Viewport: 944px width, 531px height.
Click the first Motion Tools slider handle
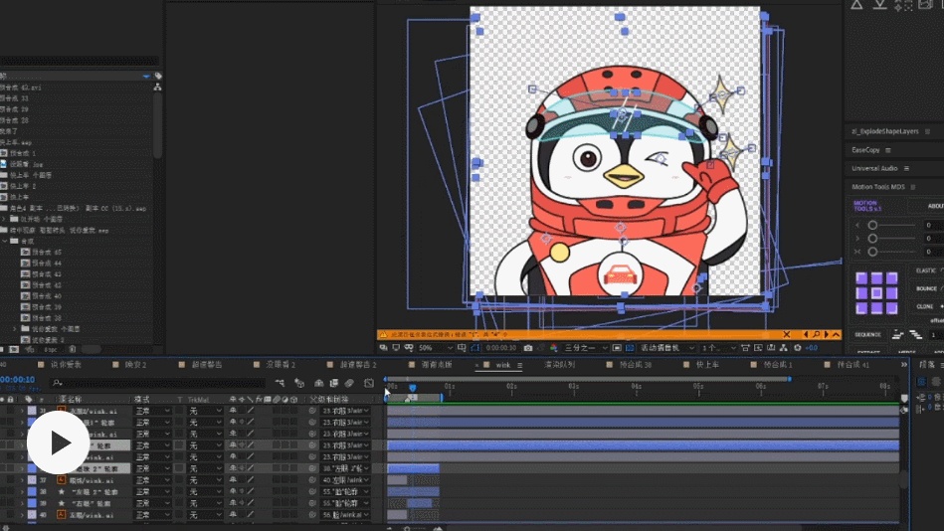click(872, 225)
